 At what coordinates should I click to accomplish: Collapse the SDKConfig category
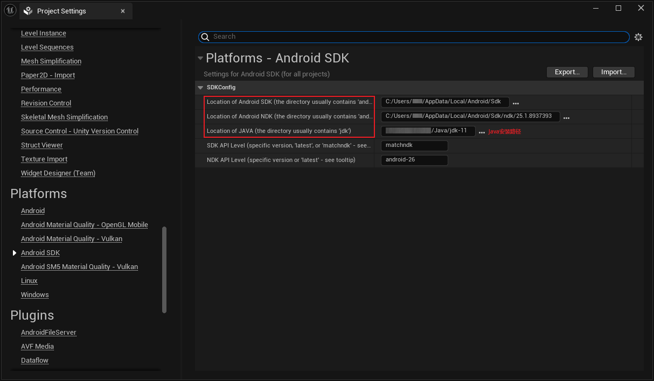pos(201,87)
